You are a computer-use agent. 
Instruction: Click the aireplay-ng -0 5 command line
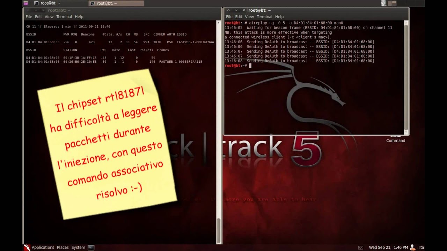284,23
